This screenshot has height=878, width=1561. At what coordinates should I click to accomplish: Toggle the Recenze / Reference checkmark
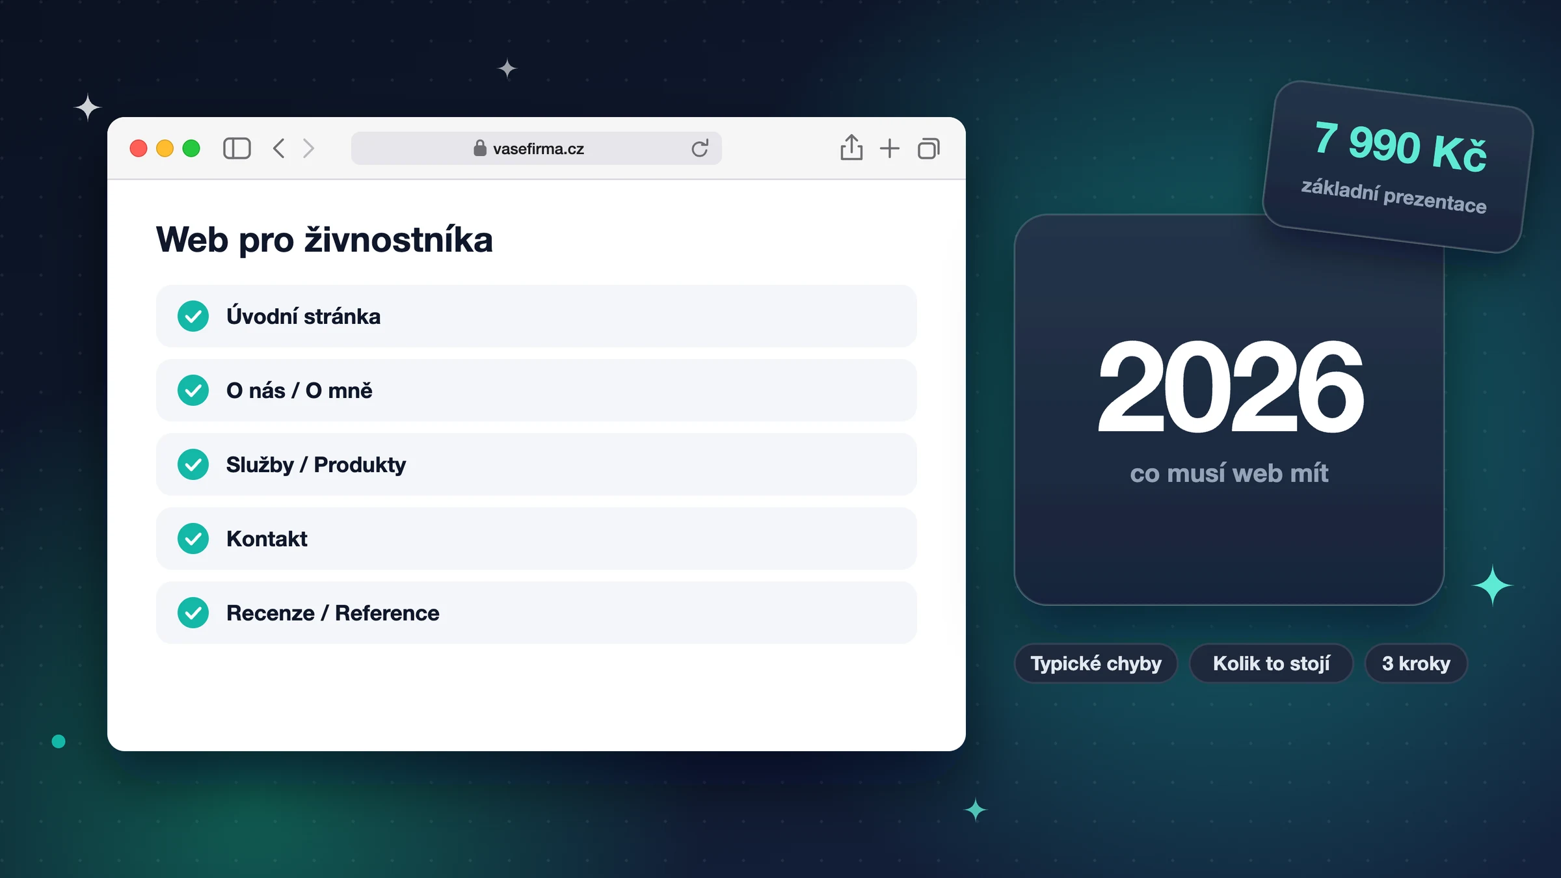(193, 613)
